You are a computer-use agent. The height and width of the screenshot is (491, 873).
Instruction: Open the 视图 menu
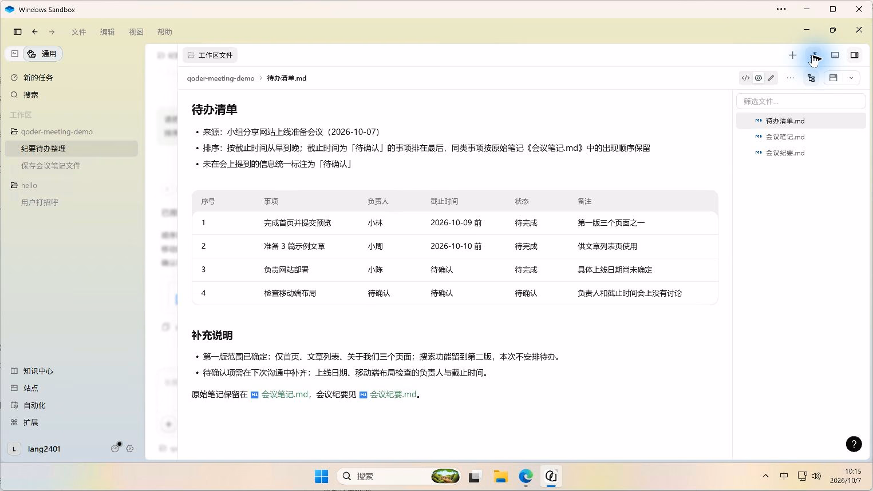click(136, 32)
